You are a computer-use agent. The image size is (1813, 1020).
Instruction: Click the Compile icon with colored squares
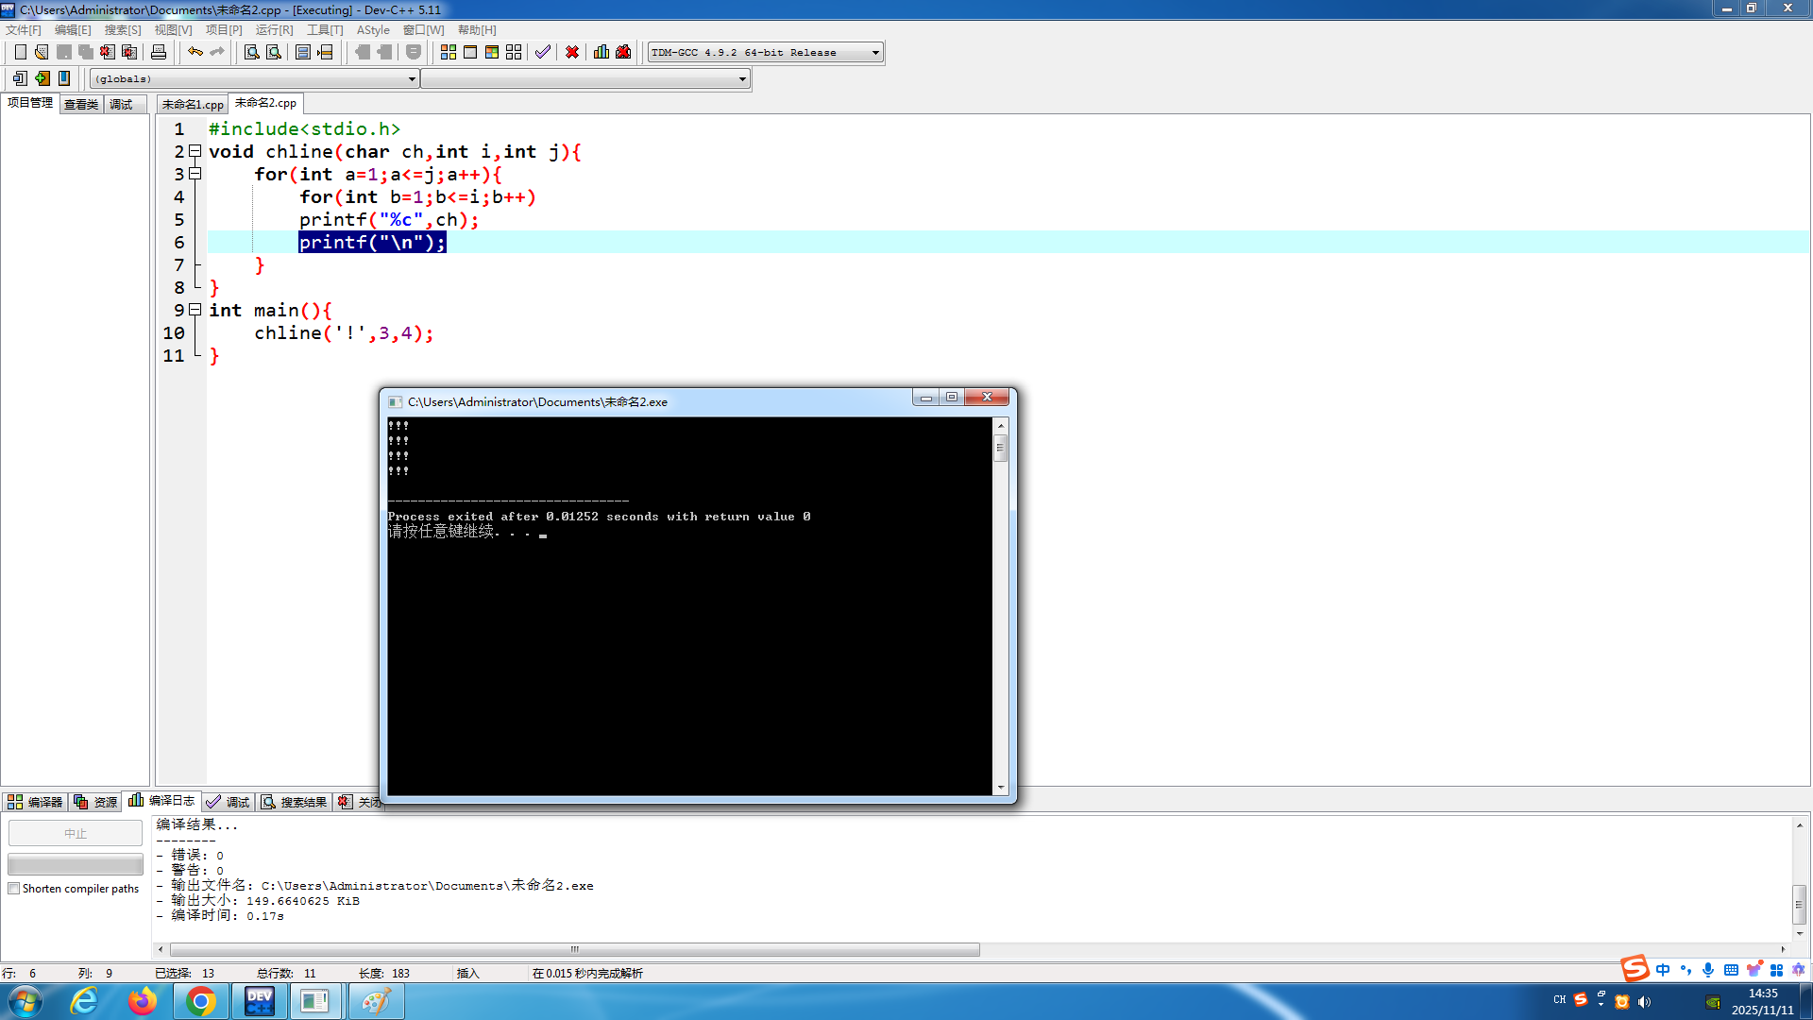449,52
